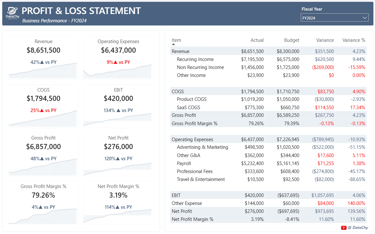The width and height of the screenshot is (375, 234).
Task: Sort table by the Actual column header
Action: 257,40
